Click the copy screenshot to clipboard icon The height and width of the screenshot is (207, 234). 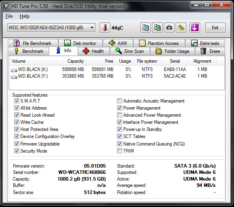coord(157,28)
